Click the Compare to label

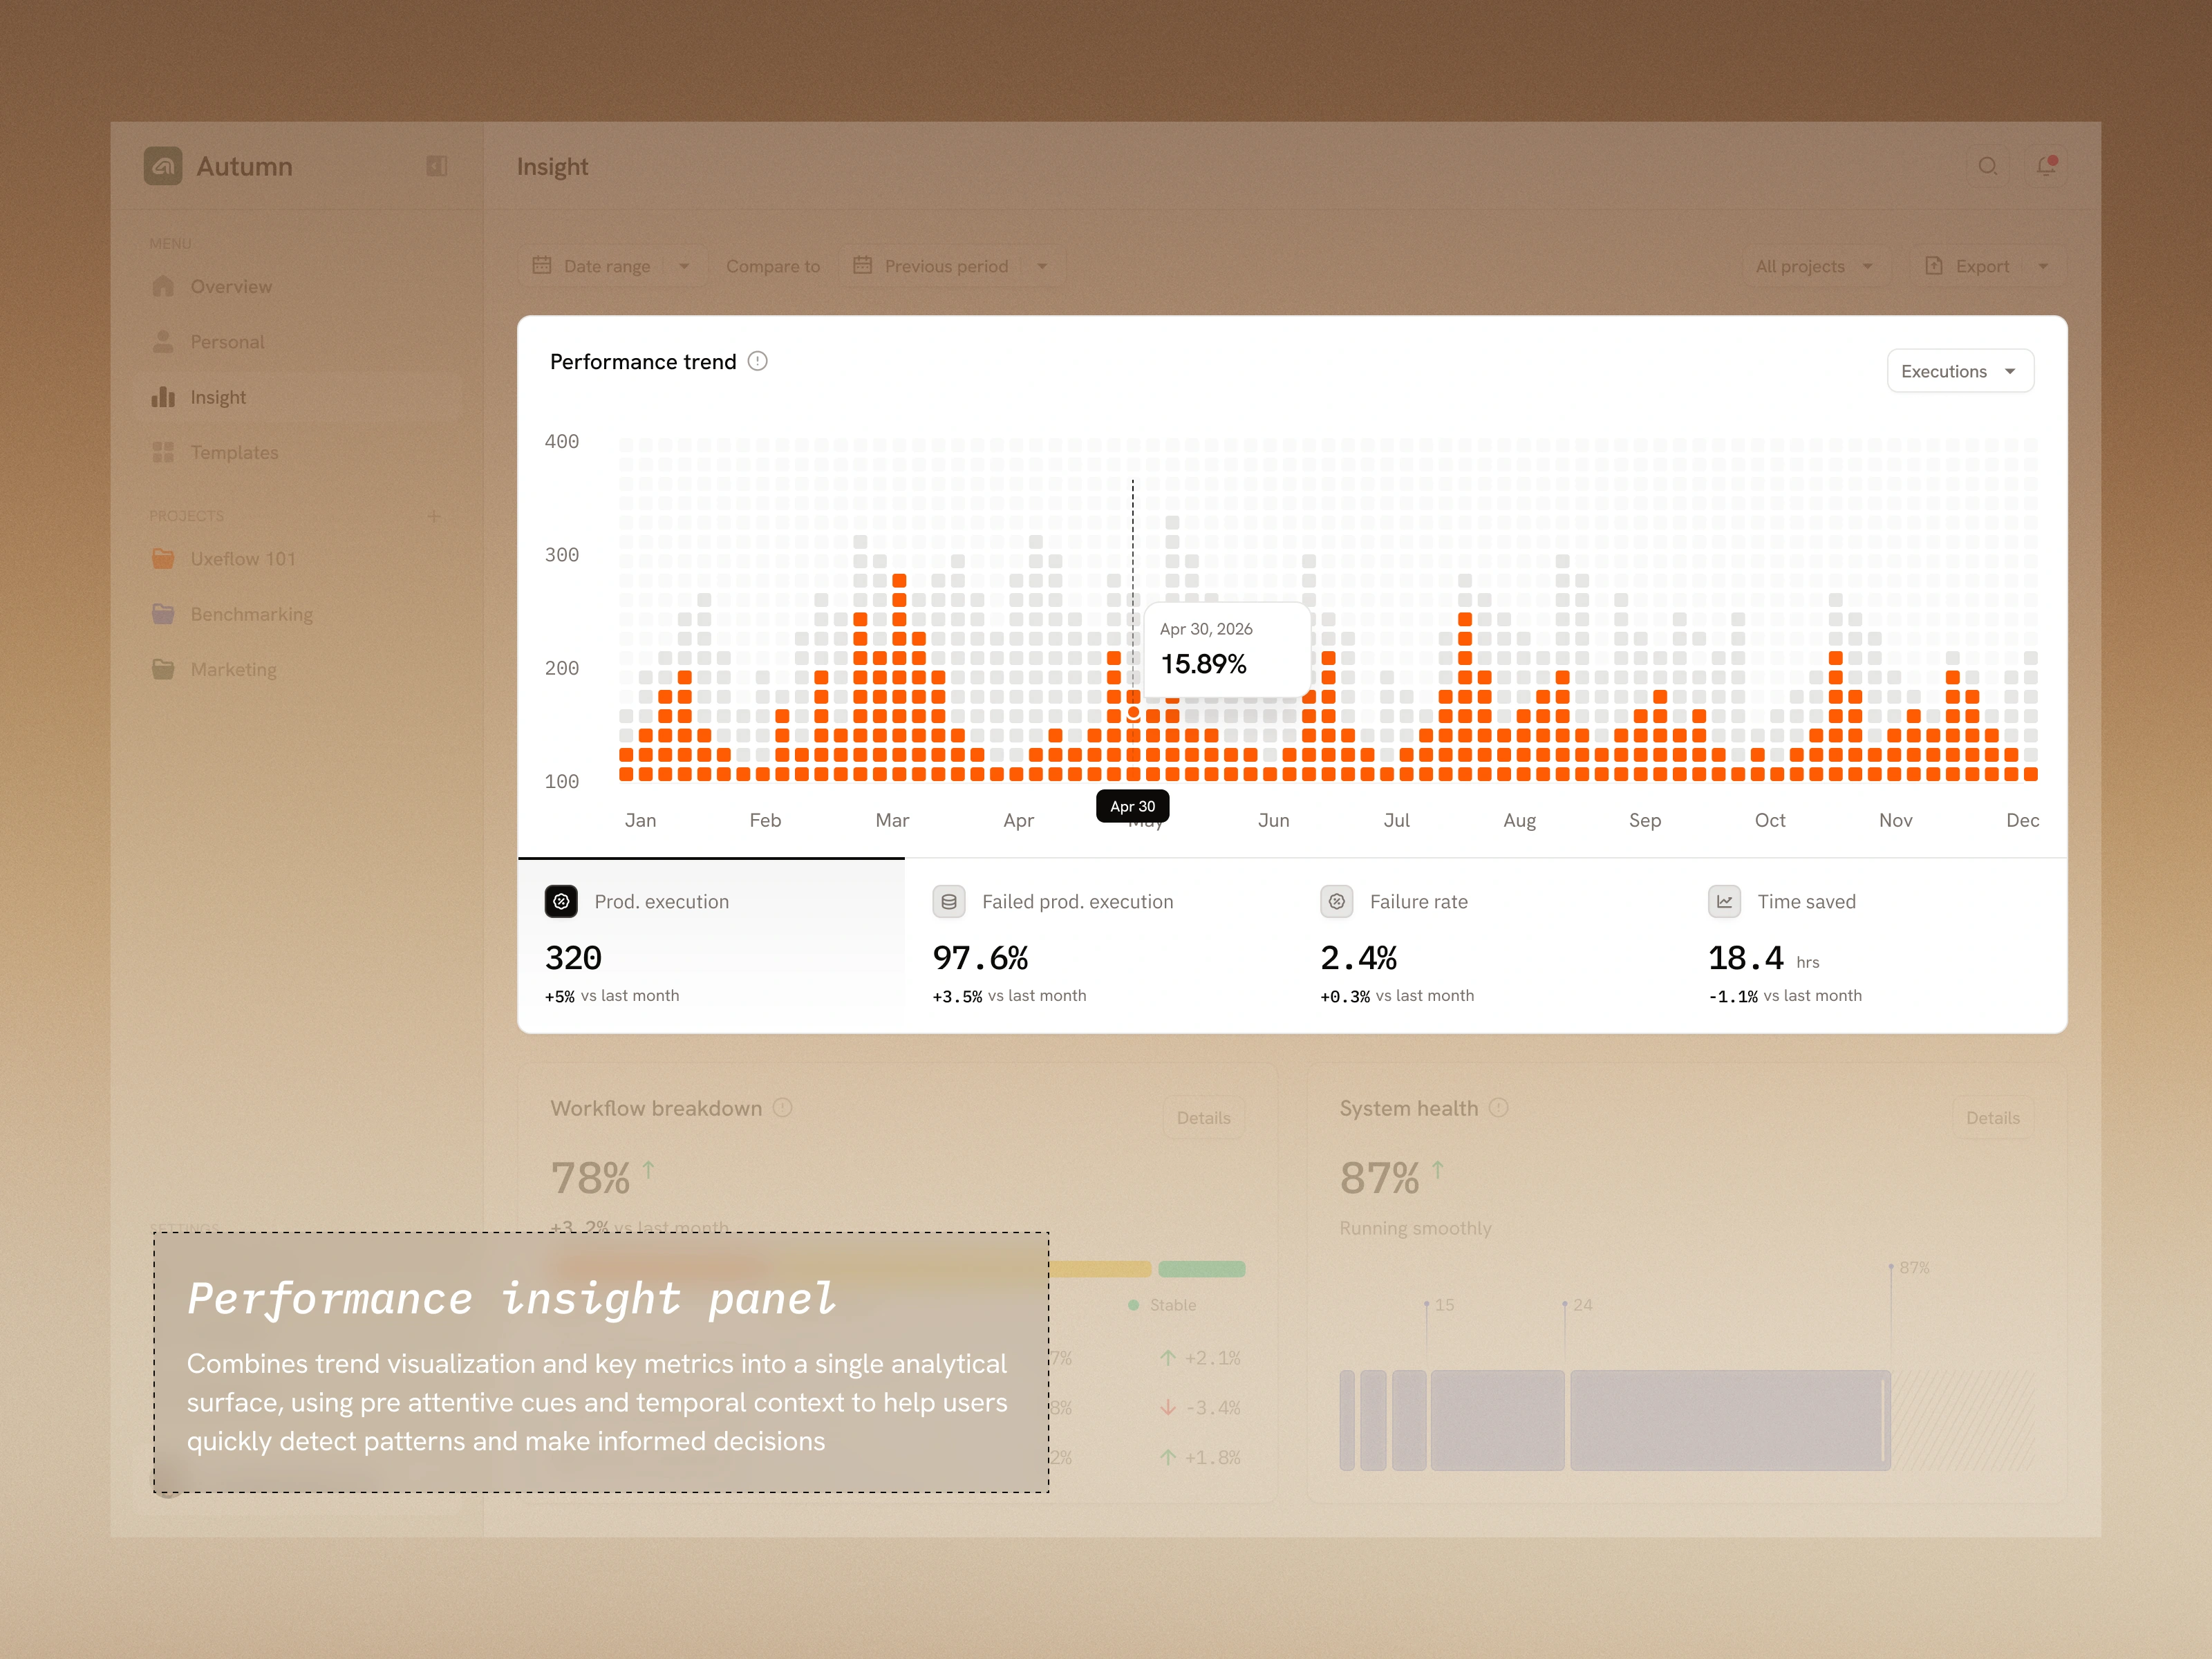coord(773,266)
